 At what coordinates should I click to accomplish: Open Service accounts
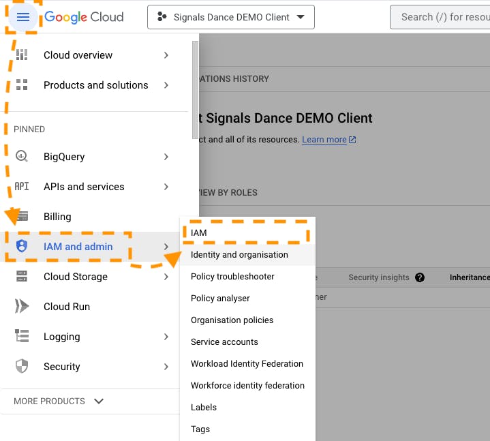(x=247, y=342)
